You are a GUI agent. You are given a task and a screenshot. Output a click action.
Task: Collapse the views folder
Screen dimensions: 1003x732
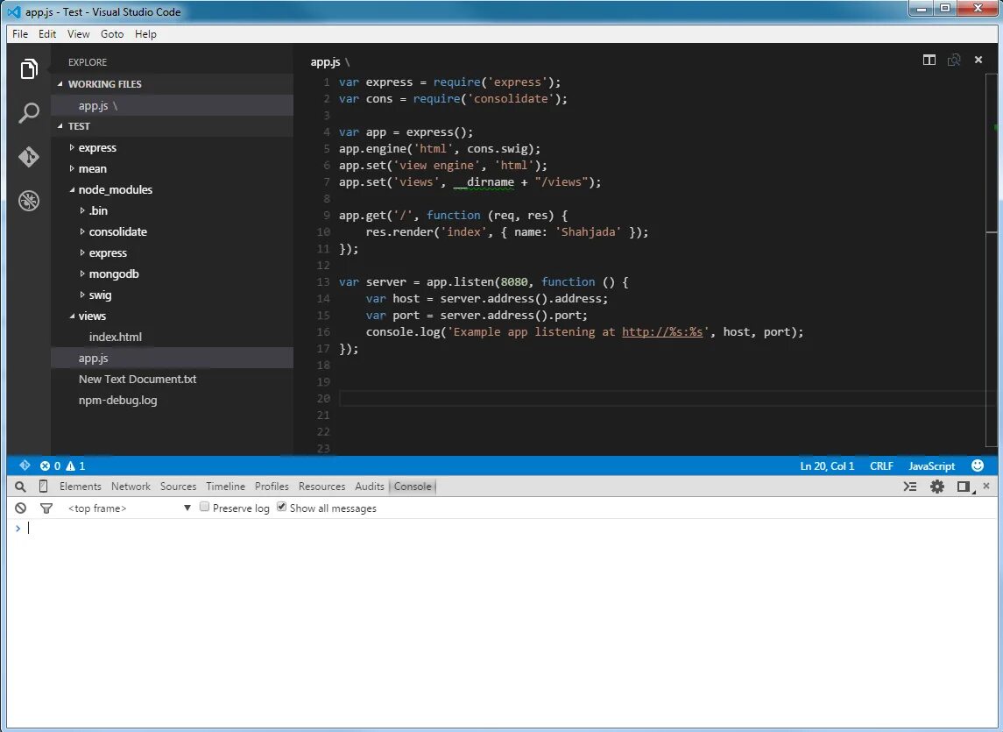[x=72, y=316]
